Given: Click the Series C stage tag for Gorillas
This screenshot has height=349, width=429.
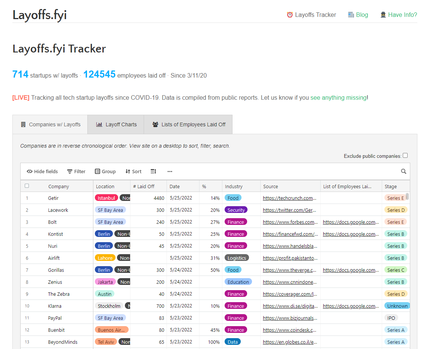Looking at the screenshot, I should point(396,270).
